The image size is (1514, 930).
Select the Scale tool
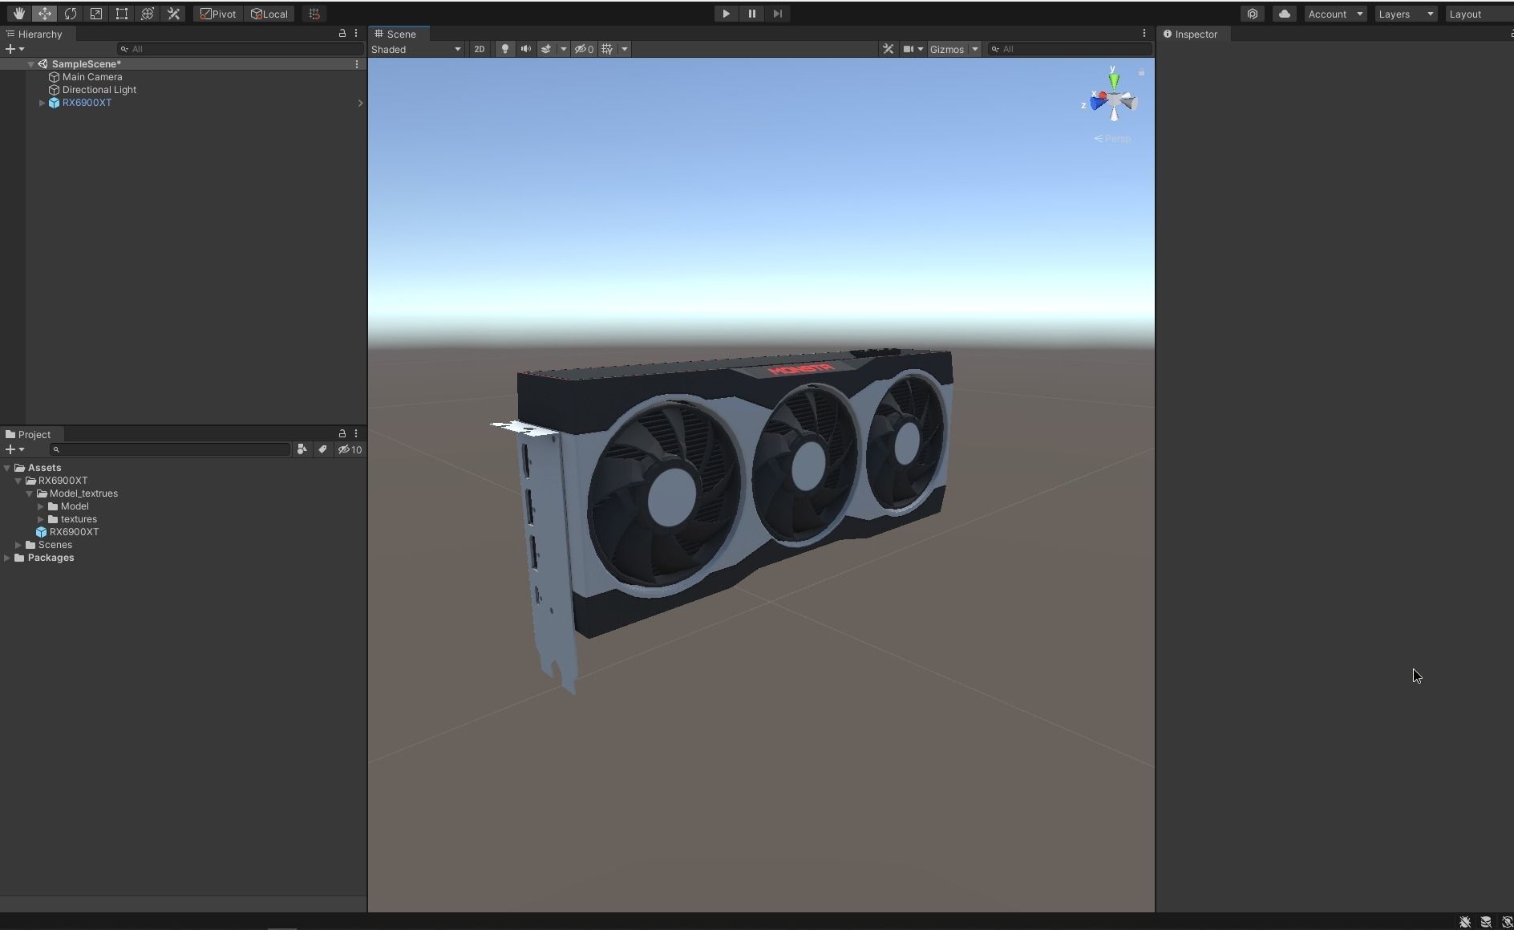pos(95,14)
